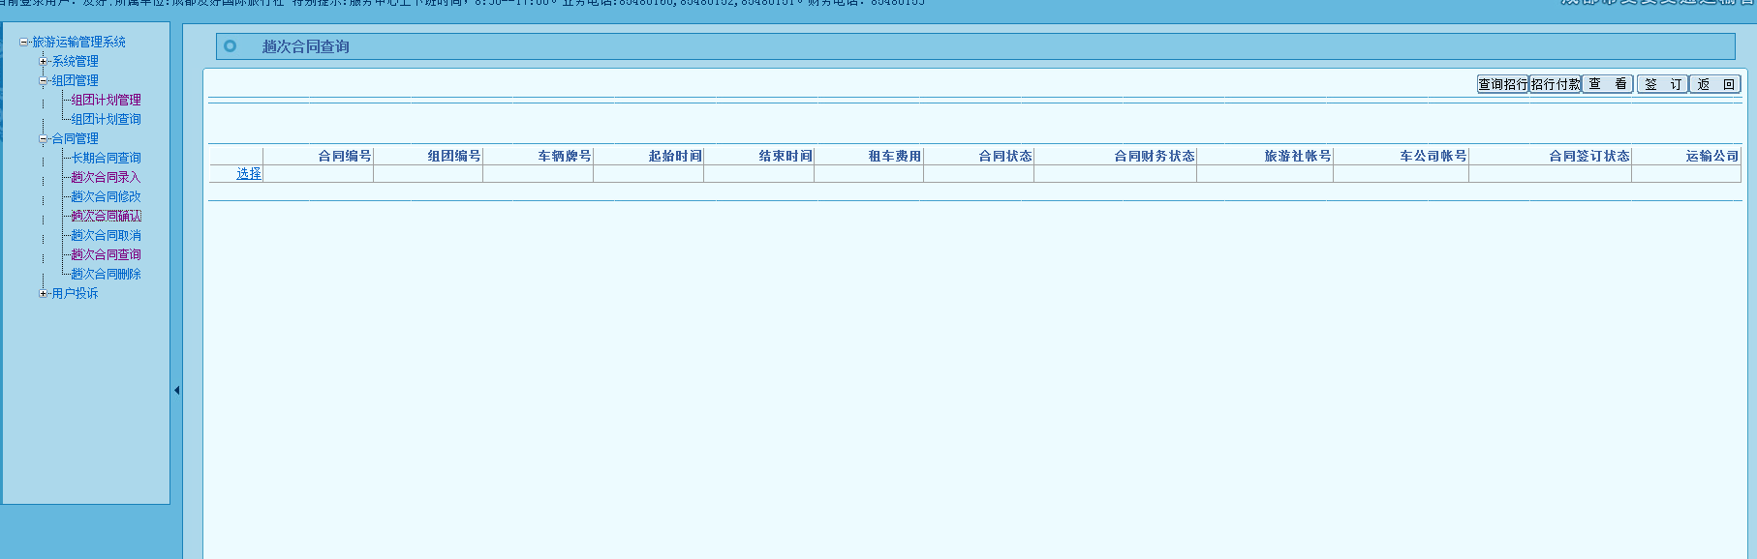Select 长期合同查询 menu entry
Screen dimensions: 1757x559
tap(106, 158)
